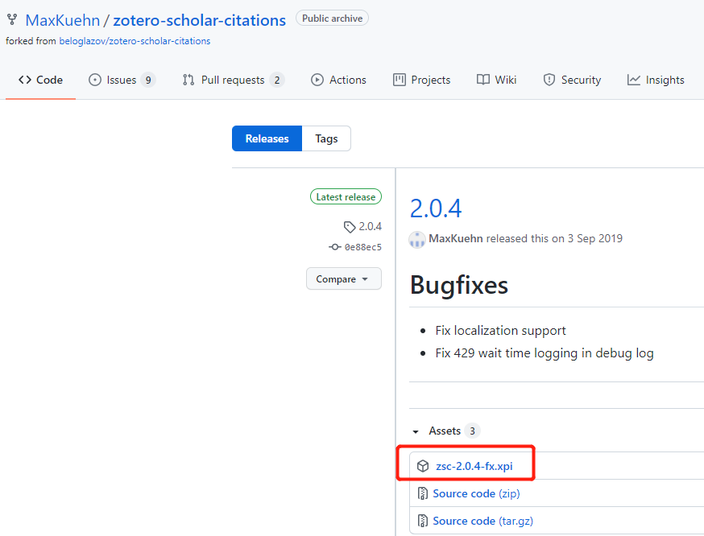Screen dimensions: 704x536
Task: Click the Issues circle icon
Action: pyautogui.click(x=95, y=80)
